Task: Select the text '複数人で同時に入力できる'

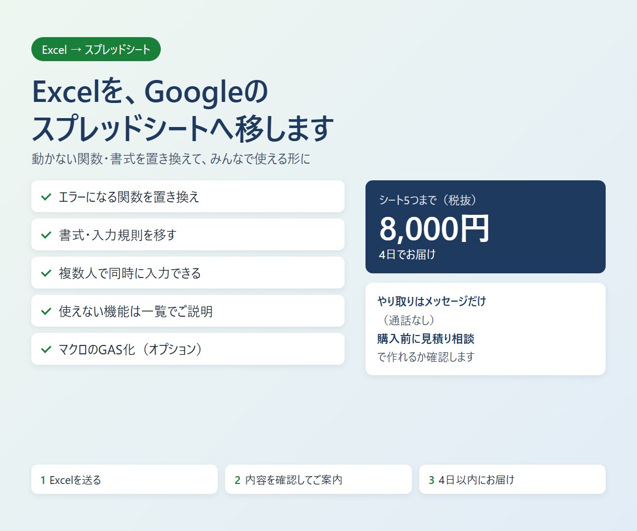Action: pos(130,273)
